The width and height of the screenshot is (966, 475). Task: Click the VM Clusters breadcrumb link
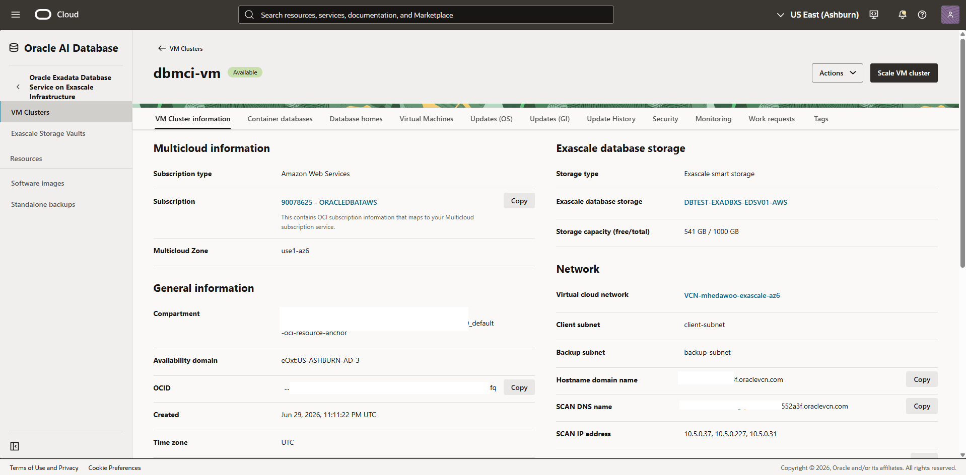pyautogui.click(x=186, y=49)
